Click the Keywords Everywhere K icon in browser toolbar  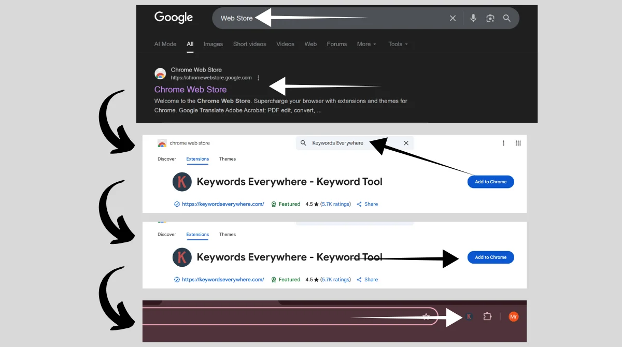click(469, 316)
